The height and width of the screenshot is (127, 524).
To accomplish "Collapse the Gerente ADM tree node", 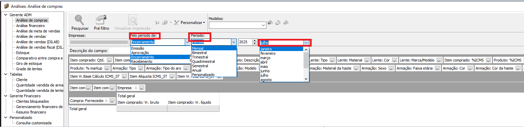I will click(5, 15).
